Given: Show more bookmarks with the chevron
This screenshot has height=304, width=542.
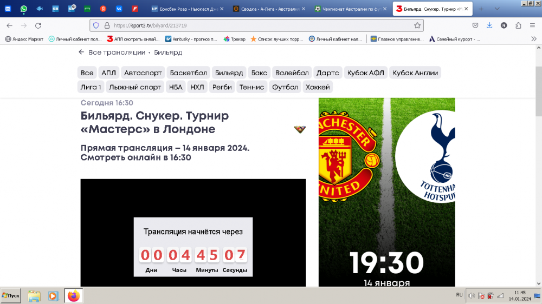Looking at the screenshot, I should (x=533, y=39).
